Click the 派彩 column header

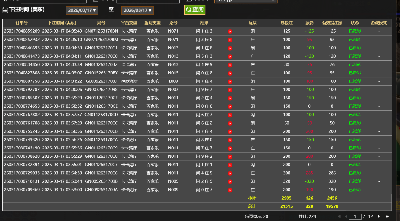[x=309, y=23]
